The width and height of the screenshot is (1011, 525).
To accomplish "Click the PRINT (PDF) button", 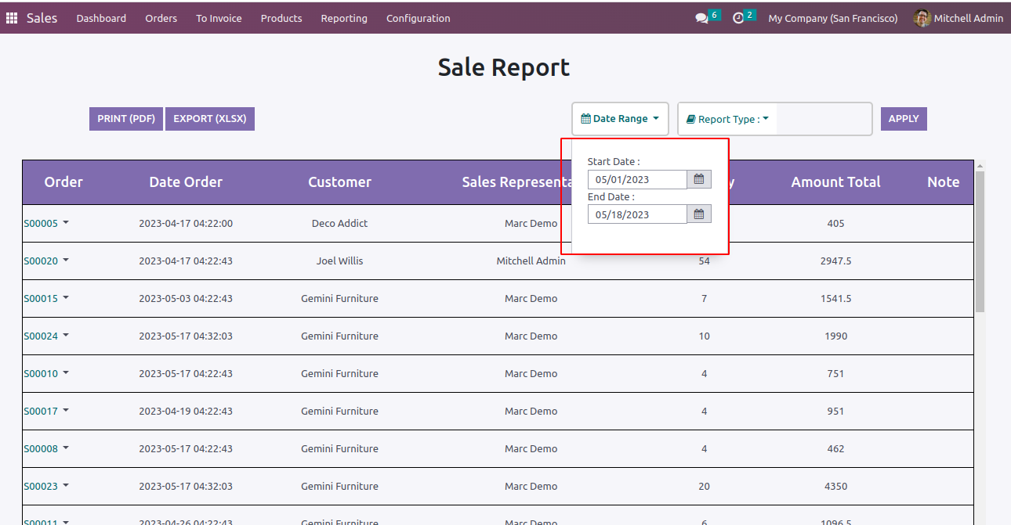I will coord(126,119).
